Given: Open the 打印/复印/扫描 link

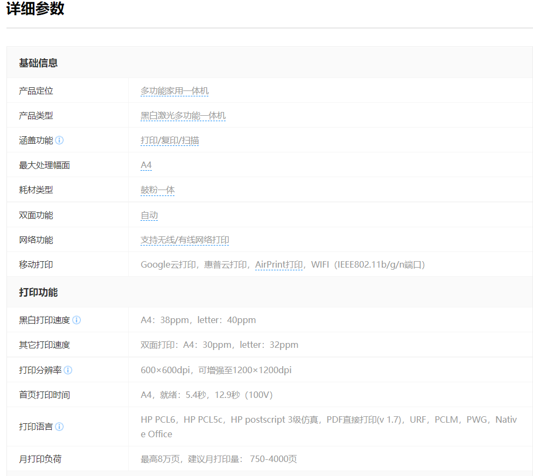Looking at the screenshot, I should tap(170, 141).
